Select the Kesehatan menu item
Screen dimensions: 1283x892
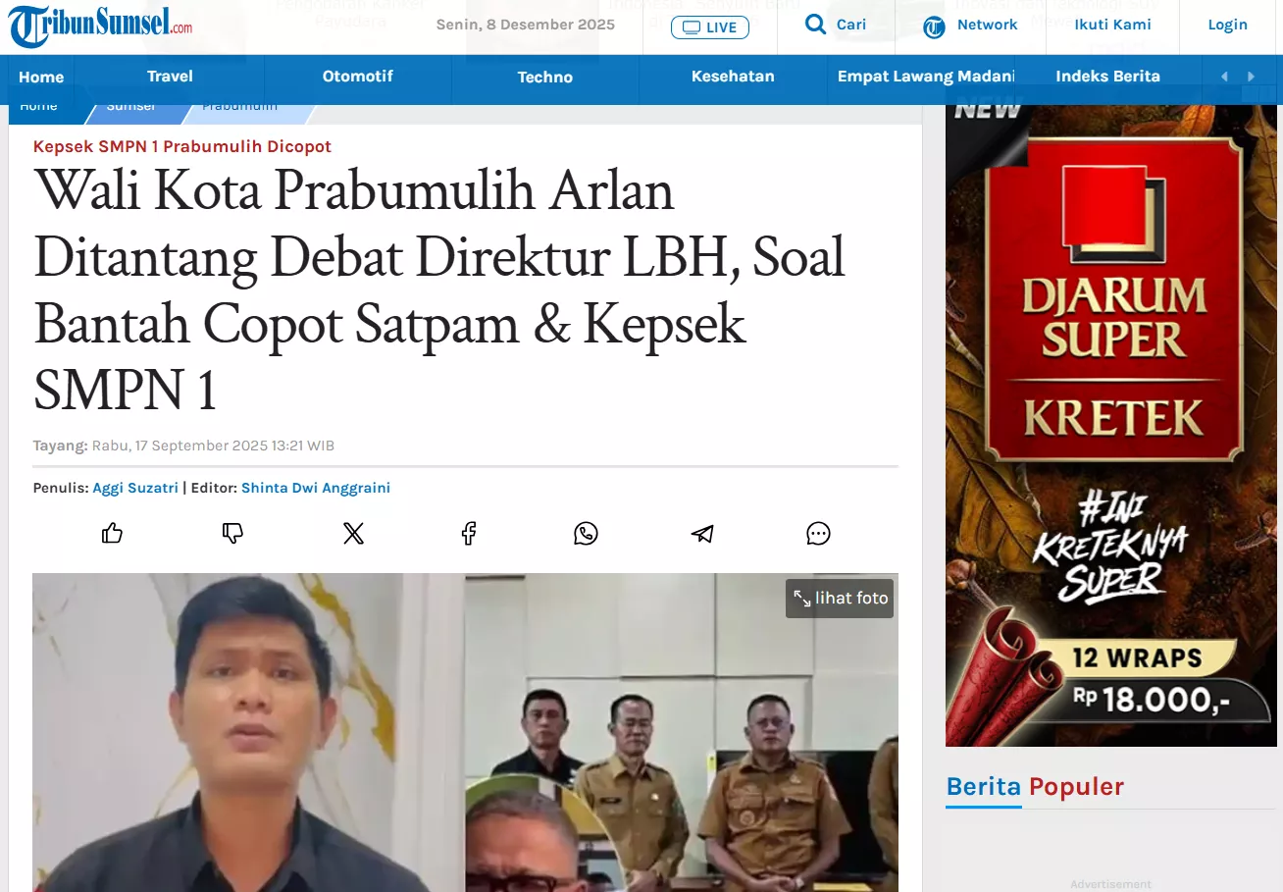pyautogui.click(x=732, y=77)
